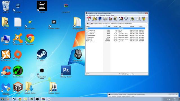Click the Extract To toolbar icon
180x101 pixels.
coord(94,19)
